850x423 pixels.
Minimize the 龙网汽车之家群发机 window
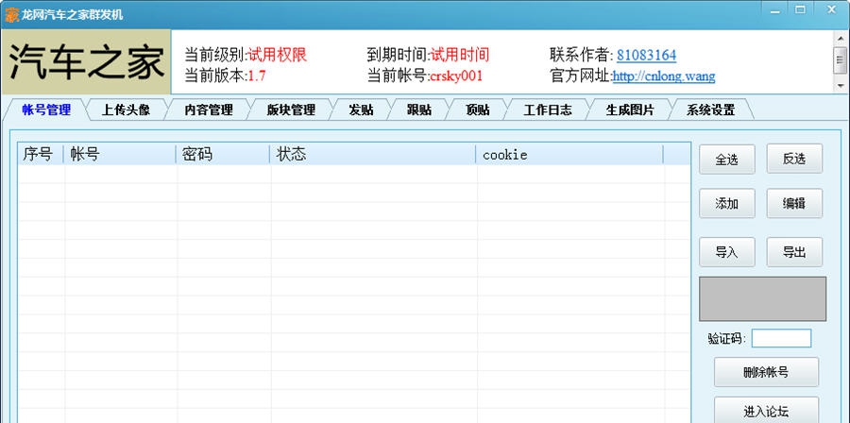coord(774,10)
